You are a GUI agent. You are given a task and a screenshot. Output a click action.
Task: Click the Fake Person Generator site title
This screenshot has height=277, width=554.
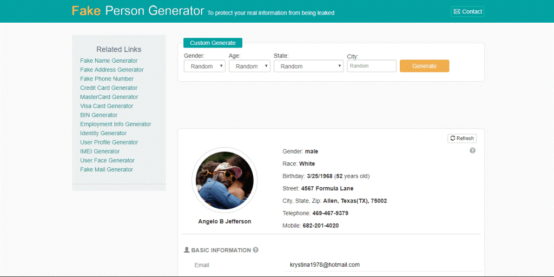[x=138, y=11]
